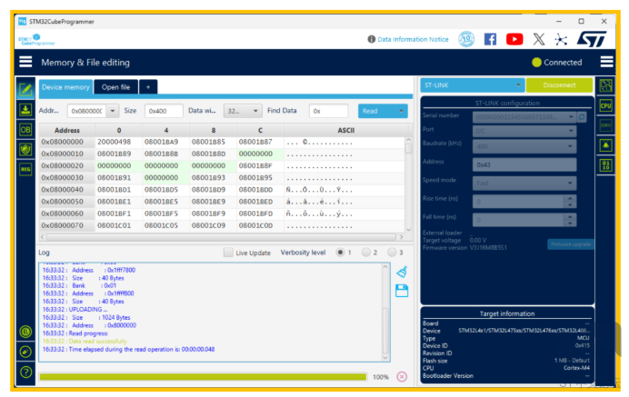This screenshot has width=629, height=397.
Task: Click the Firmware upgrade button
Action: [571, 244]
